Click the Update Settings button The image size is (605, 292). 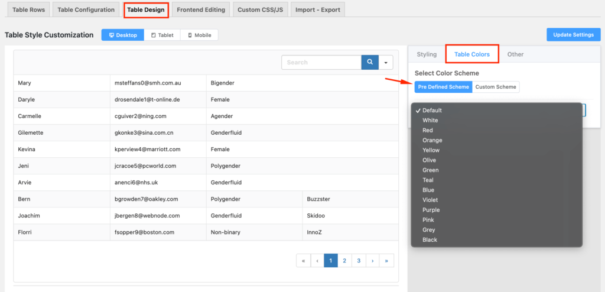point(573,35)
